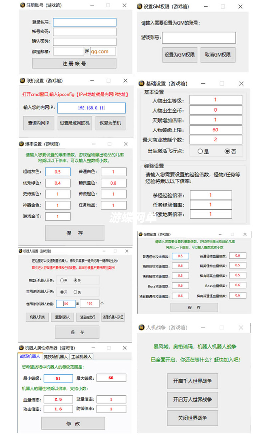Open the 竞技场机器人 tab

point(56,357)
